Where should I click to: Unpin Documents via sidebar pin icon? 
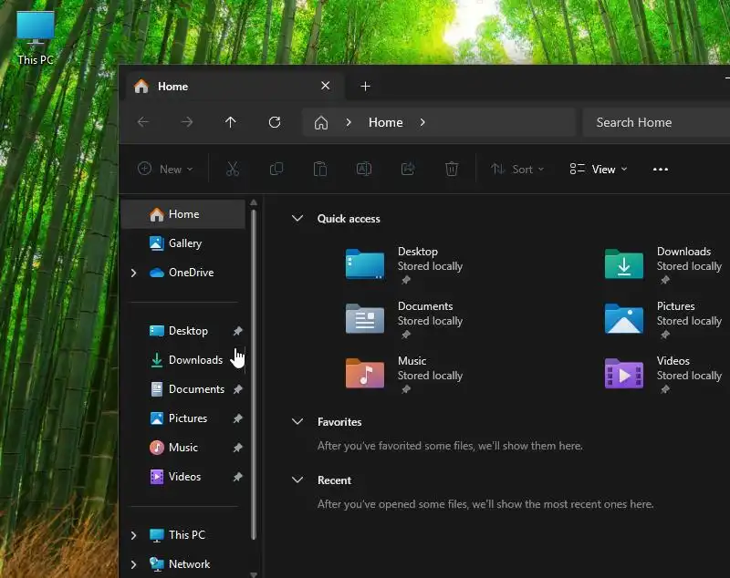pos(237,389)
